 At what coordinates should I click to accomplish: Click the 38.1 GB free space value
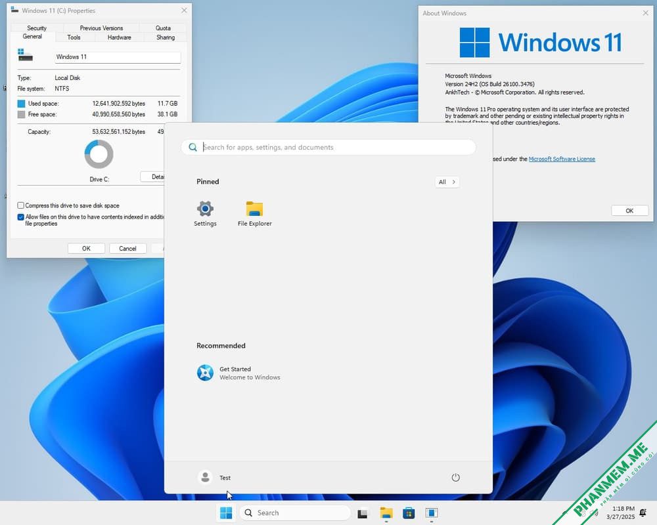pyautogui.click(x=168, y=114)
